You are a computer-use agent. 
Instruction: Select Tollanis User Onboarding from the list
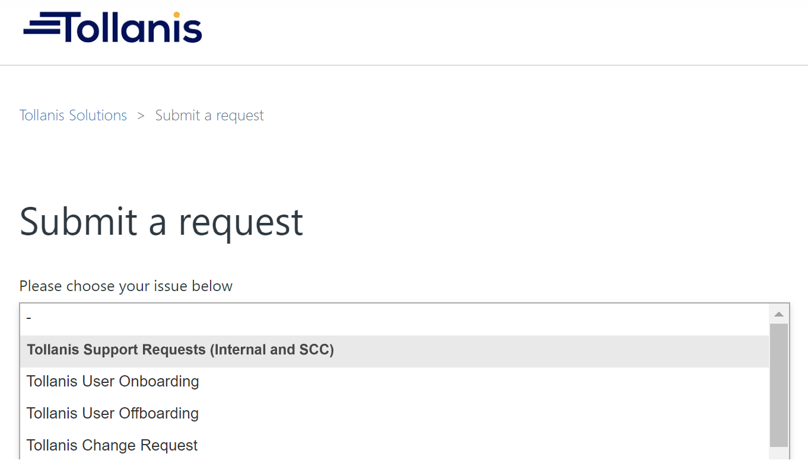coord(113,382)
